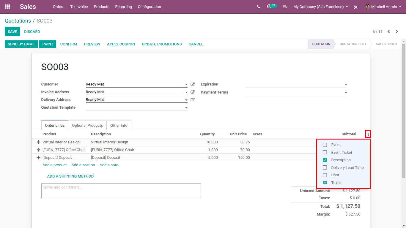
Task: Click Add a section link
Action: [x=83, y=165]
